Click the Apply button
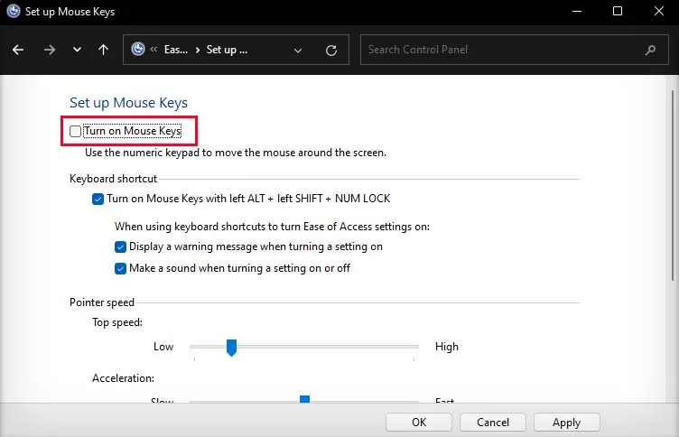 (566, 422)
